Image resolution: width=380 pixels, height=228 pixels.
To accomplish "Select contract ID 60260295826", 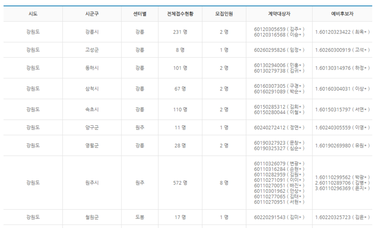I will [270, 50].
